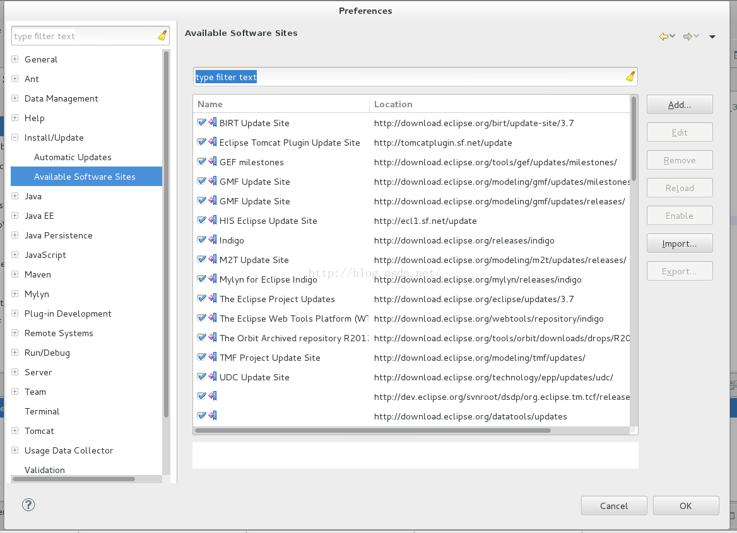
Task: Click the Cancel button
Action: coord(614,506)
